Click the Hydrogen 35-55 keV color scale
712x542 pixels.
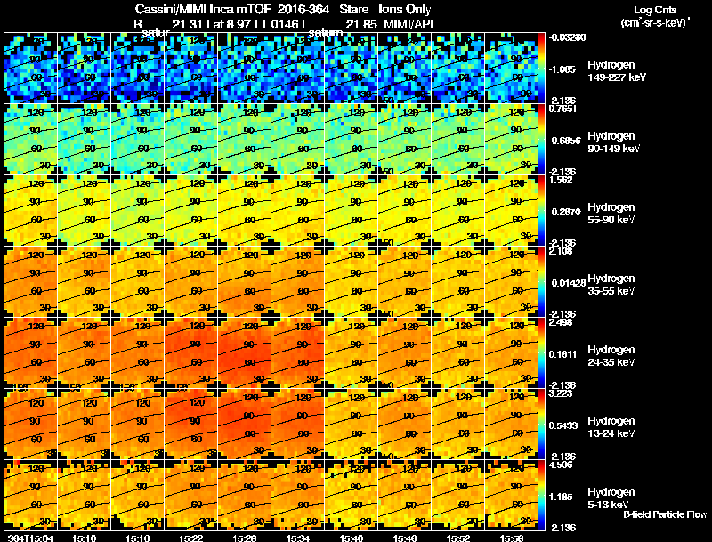[541, 282]
